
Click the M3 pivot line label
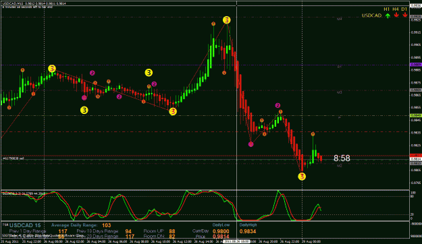tap(340, 92)
